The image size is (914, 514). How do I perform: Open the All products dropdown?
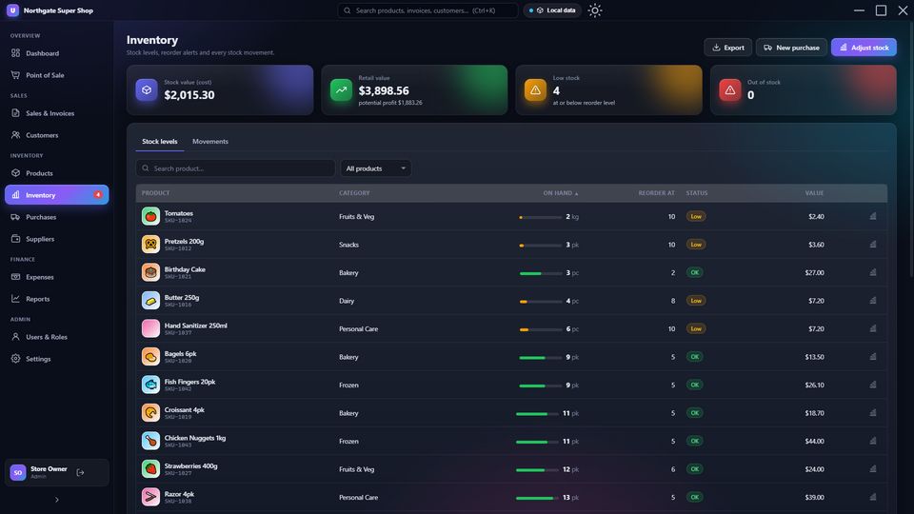pyautogui.click(x=376, y=168)
